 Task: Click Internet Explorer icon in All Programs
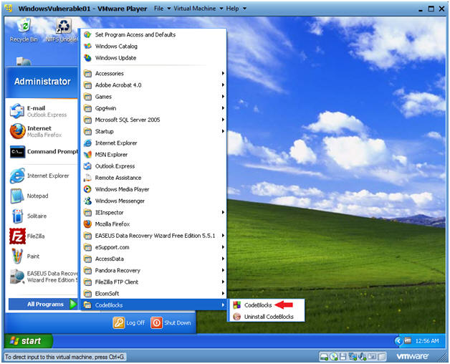click(x=87, y=143)
